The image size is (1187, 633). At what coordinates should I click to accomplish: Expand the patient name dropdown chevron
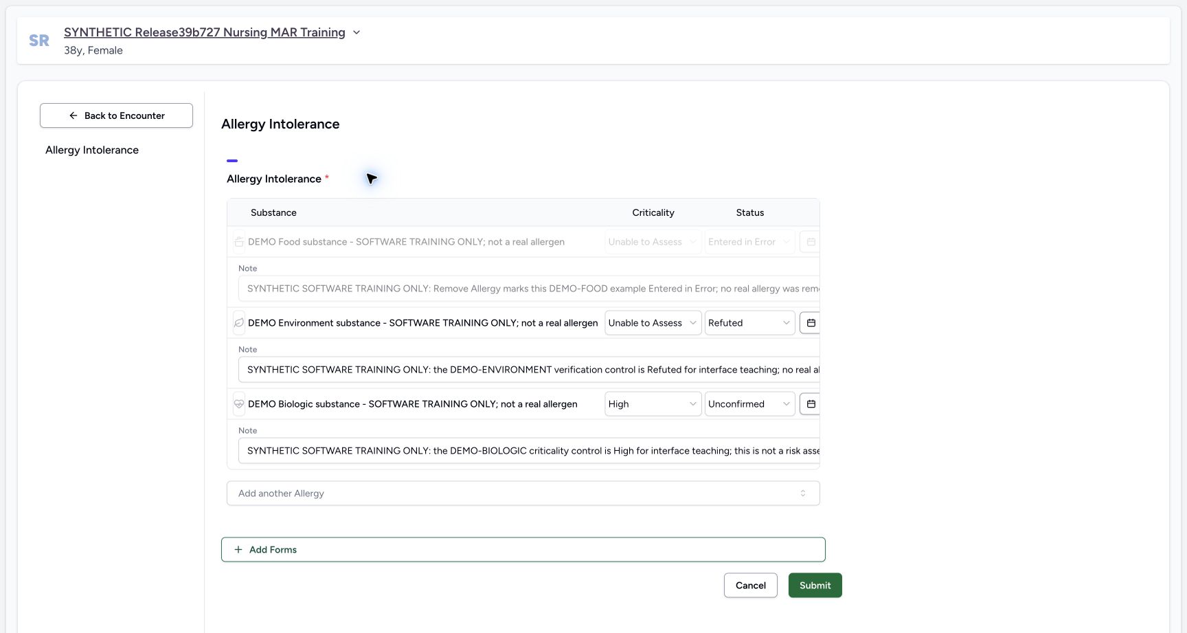tap(357, 32)
